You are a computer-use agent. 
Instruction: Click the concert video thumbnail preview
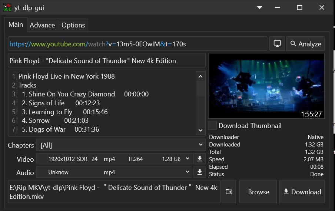(x=266, y=86)
